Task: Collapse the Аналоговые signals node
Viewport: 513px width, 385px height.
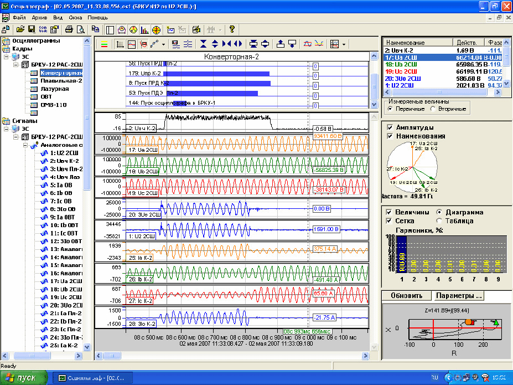Action: tap(25, 145)
